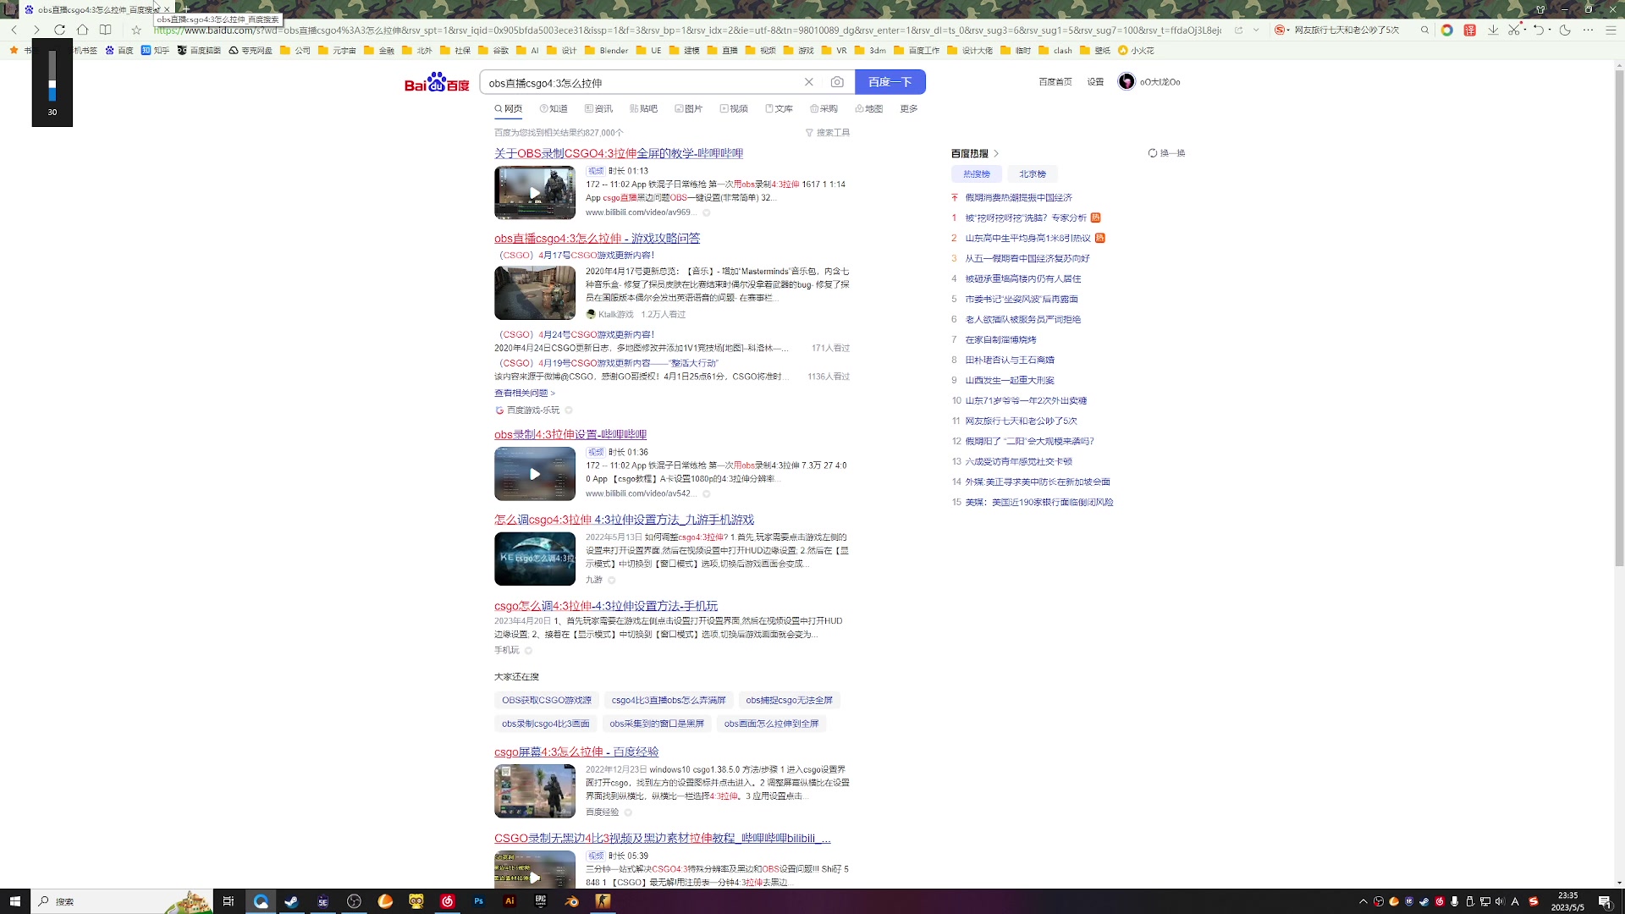The height and width of the screenshot is (914, 1625).
Task: Open the browser download icon
Action: tap(1493, 30)
